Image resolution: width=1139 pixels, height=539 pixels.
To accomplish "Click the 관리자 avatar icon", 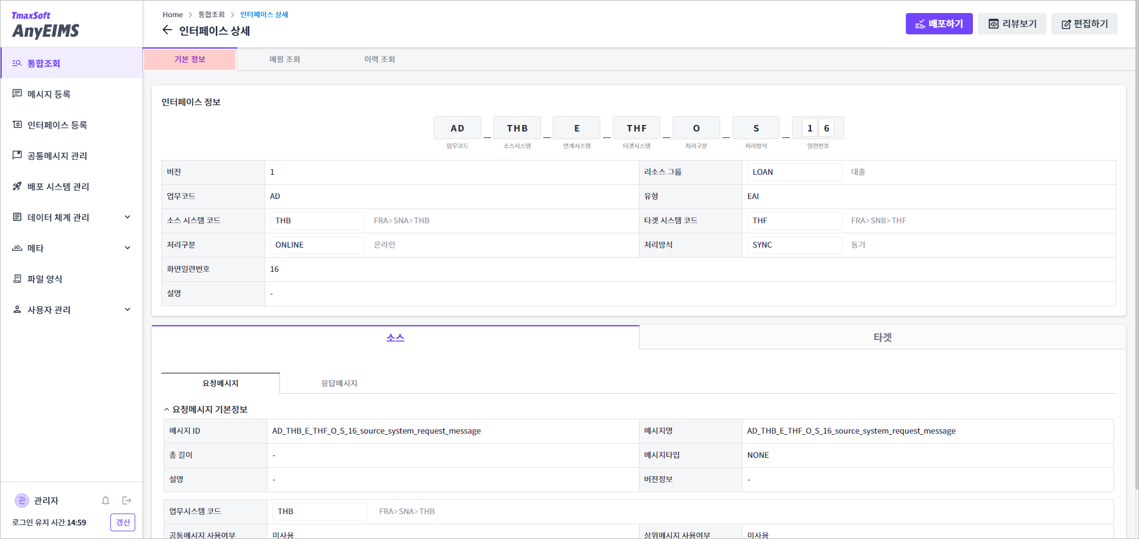I will 22,500.
